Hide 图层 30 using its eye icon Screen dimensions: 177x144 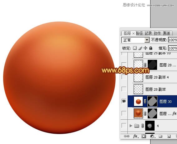124,101
